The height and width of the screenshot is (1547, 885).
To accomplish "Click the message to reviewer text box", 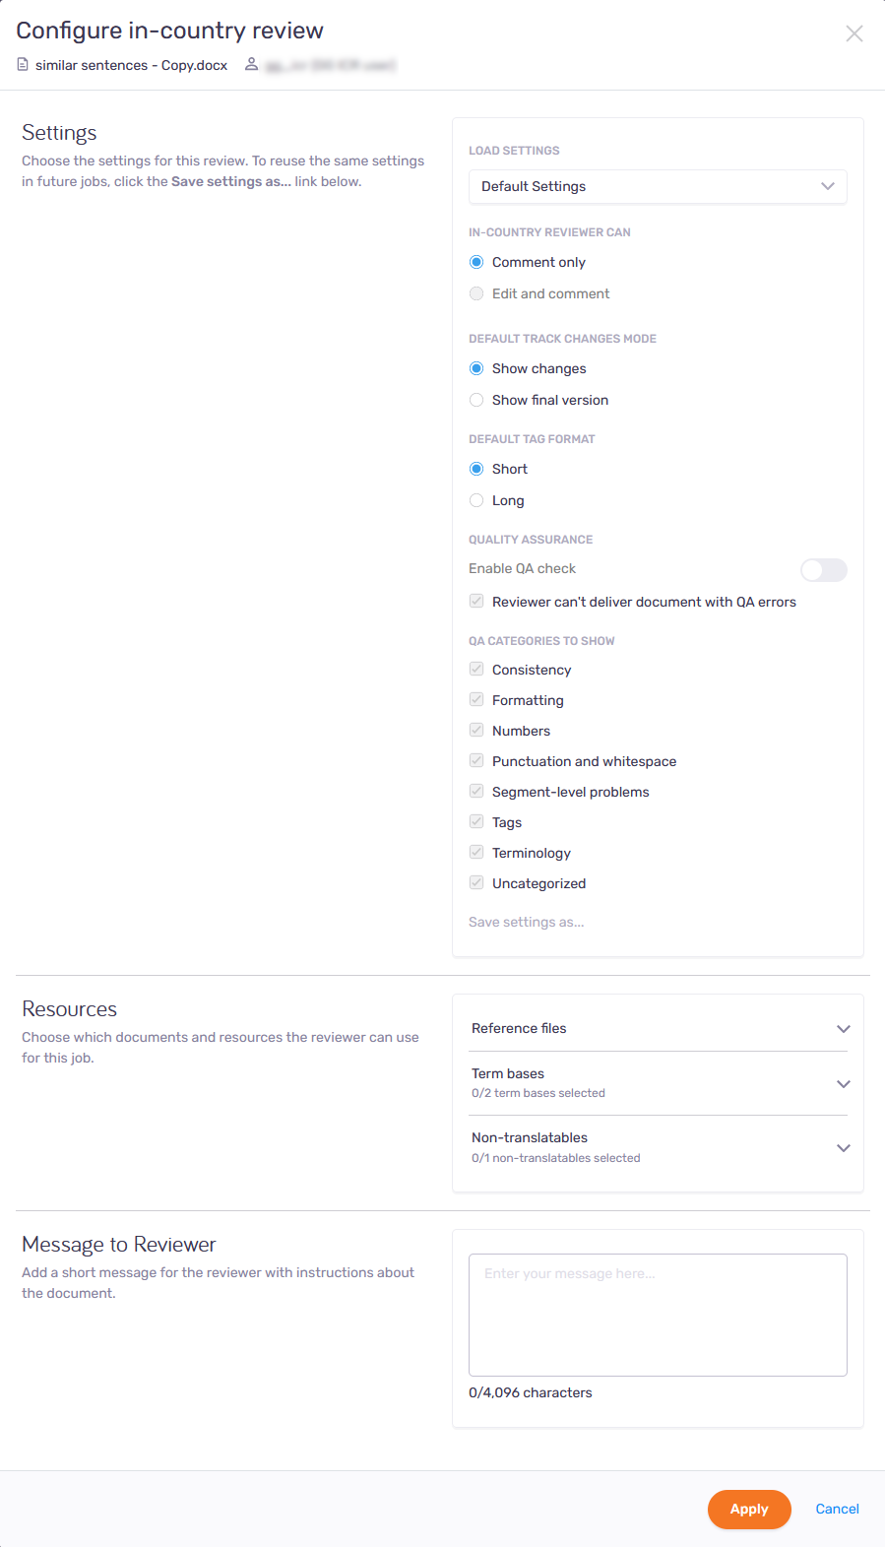I will tap(658, 1315).
